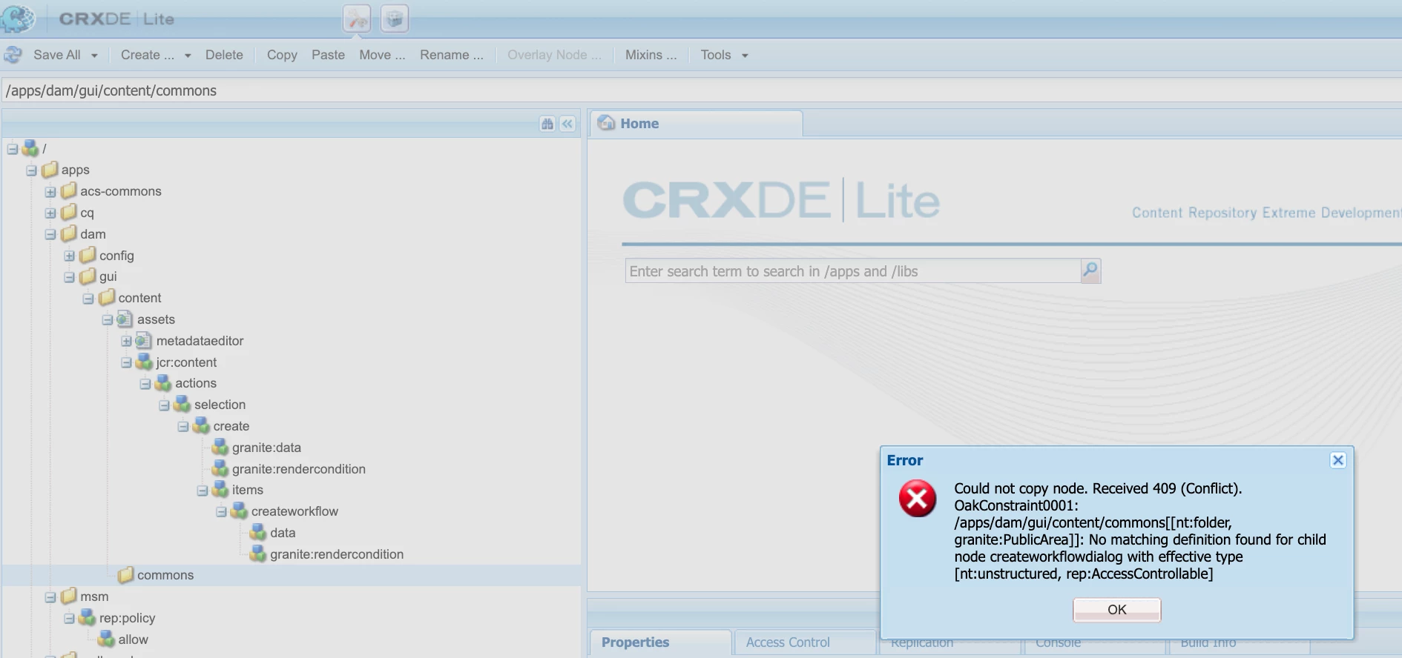Collapse the apps folder expander
Viewport: 1402px width, 658px height.
point(31,170)
